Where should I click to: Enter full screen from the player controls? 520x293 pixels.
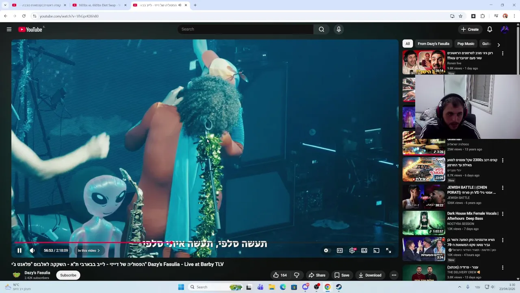[x=389, y=251]
